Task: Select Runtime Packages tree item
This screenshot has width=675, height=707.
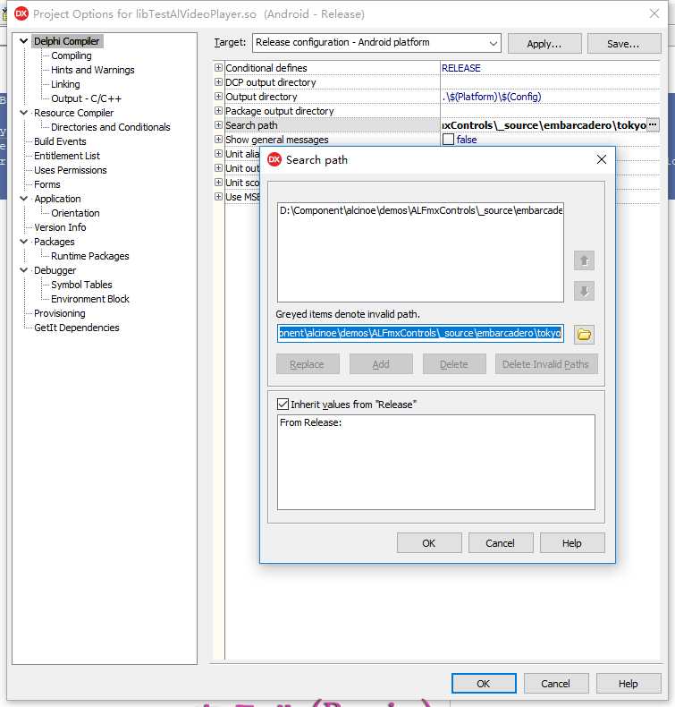Action: [x=90, y=256]
